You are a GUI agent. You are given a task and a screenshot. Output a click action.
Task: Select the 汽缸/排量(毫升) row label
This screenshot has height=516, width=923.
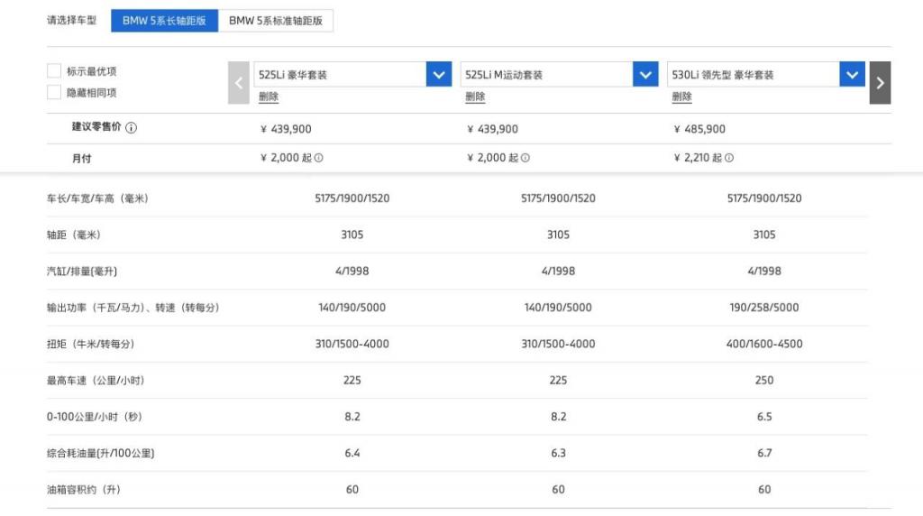click(x=82, y=272)
